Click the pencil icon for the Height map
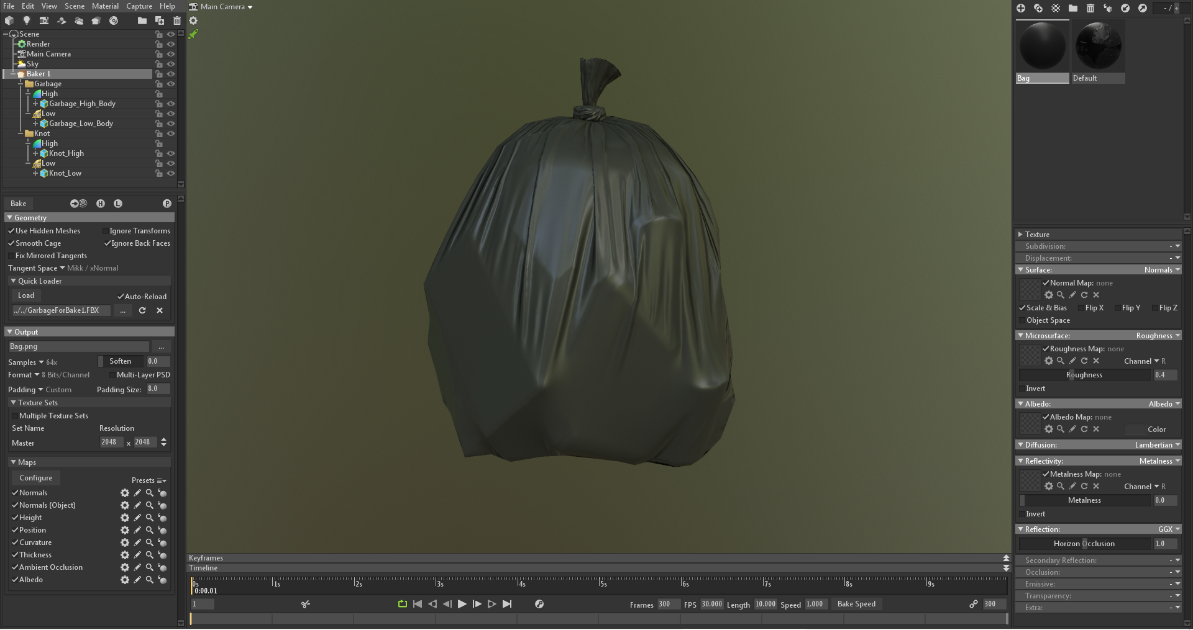The image size is (1193, 630). 137,518
